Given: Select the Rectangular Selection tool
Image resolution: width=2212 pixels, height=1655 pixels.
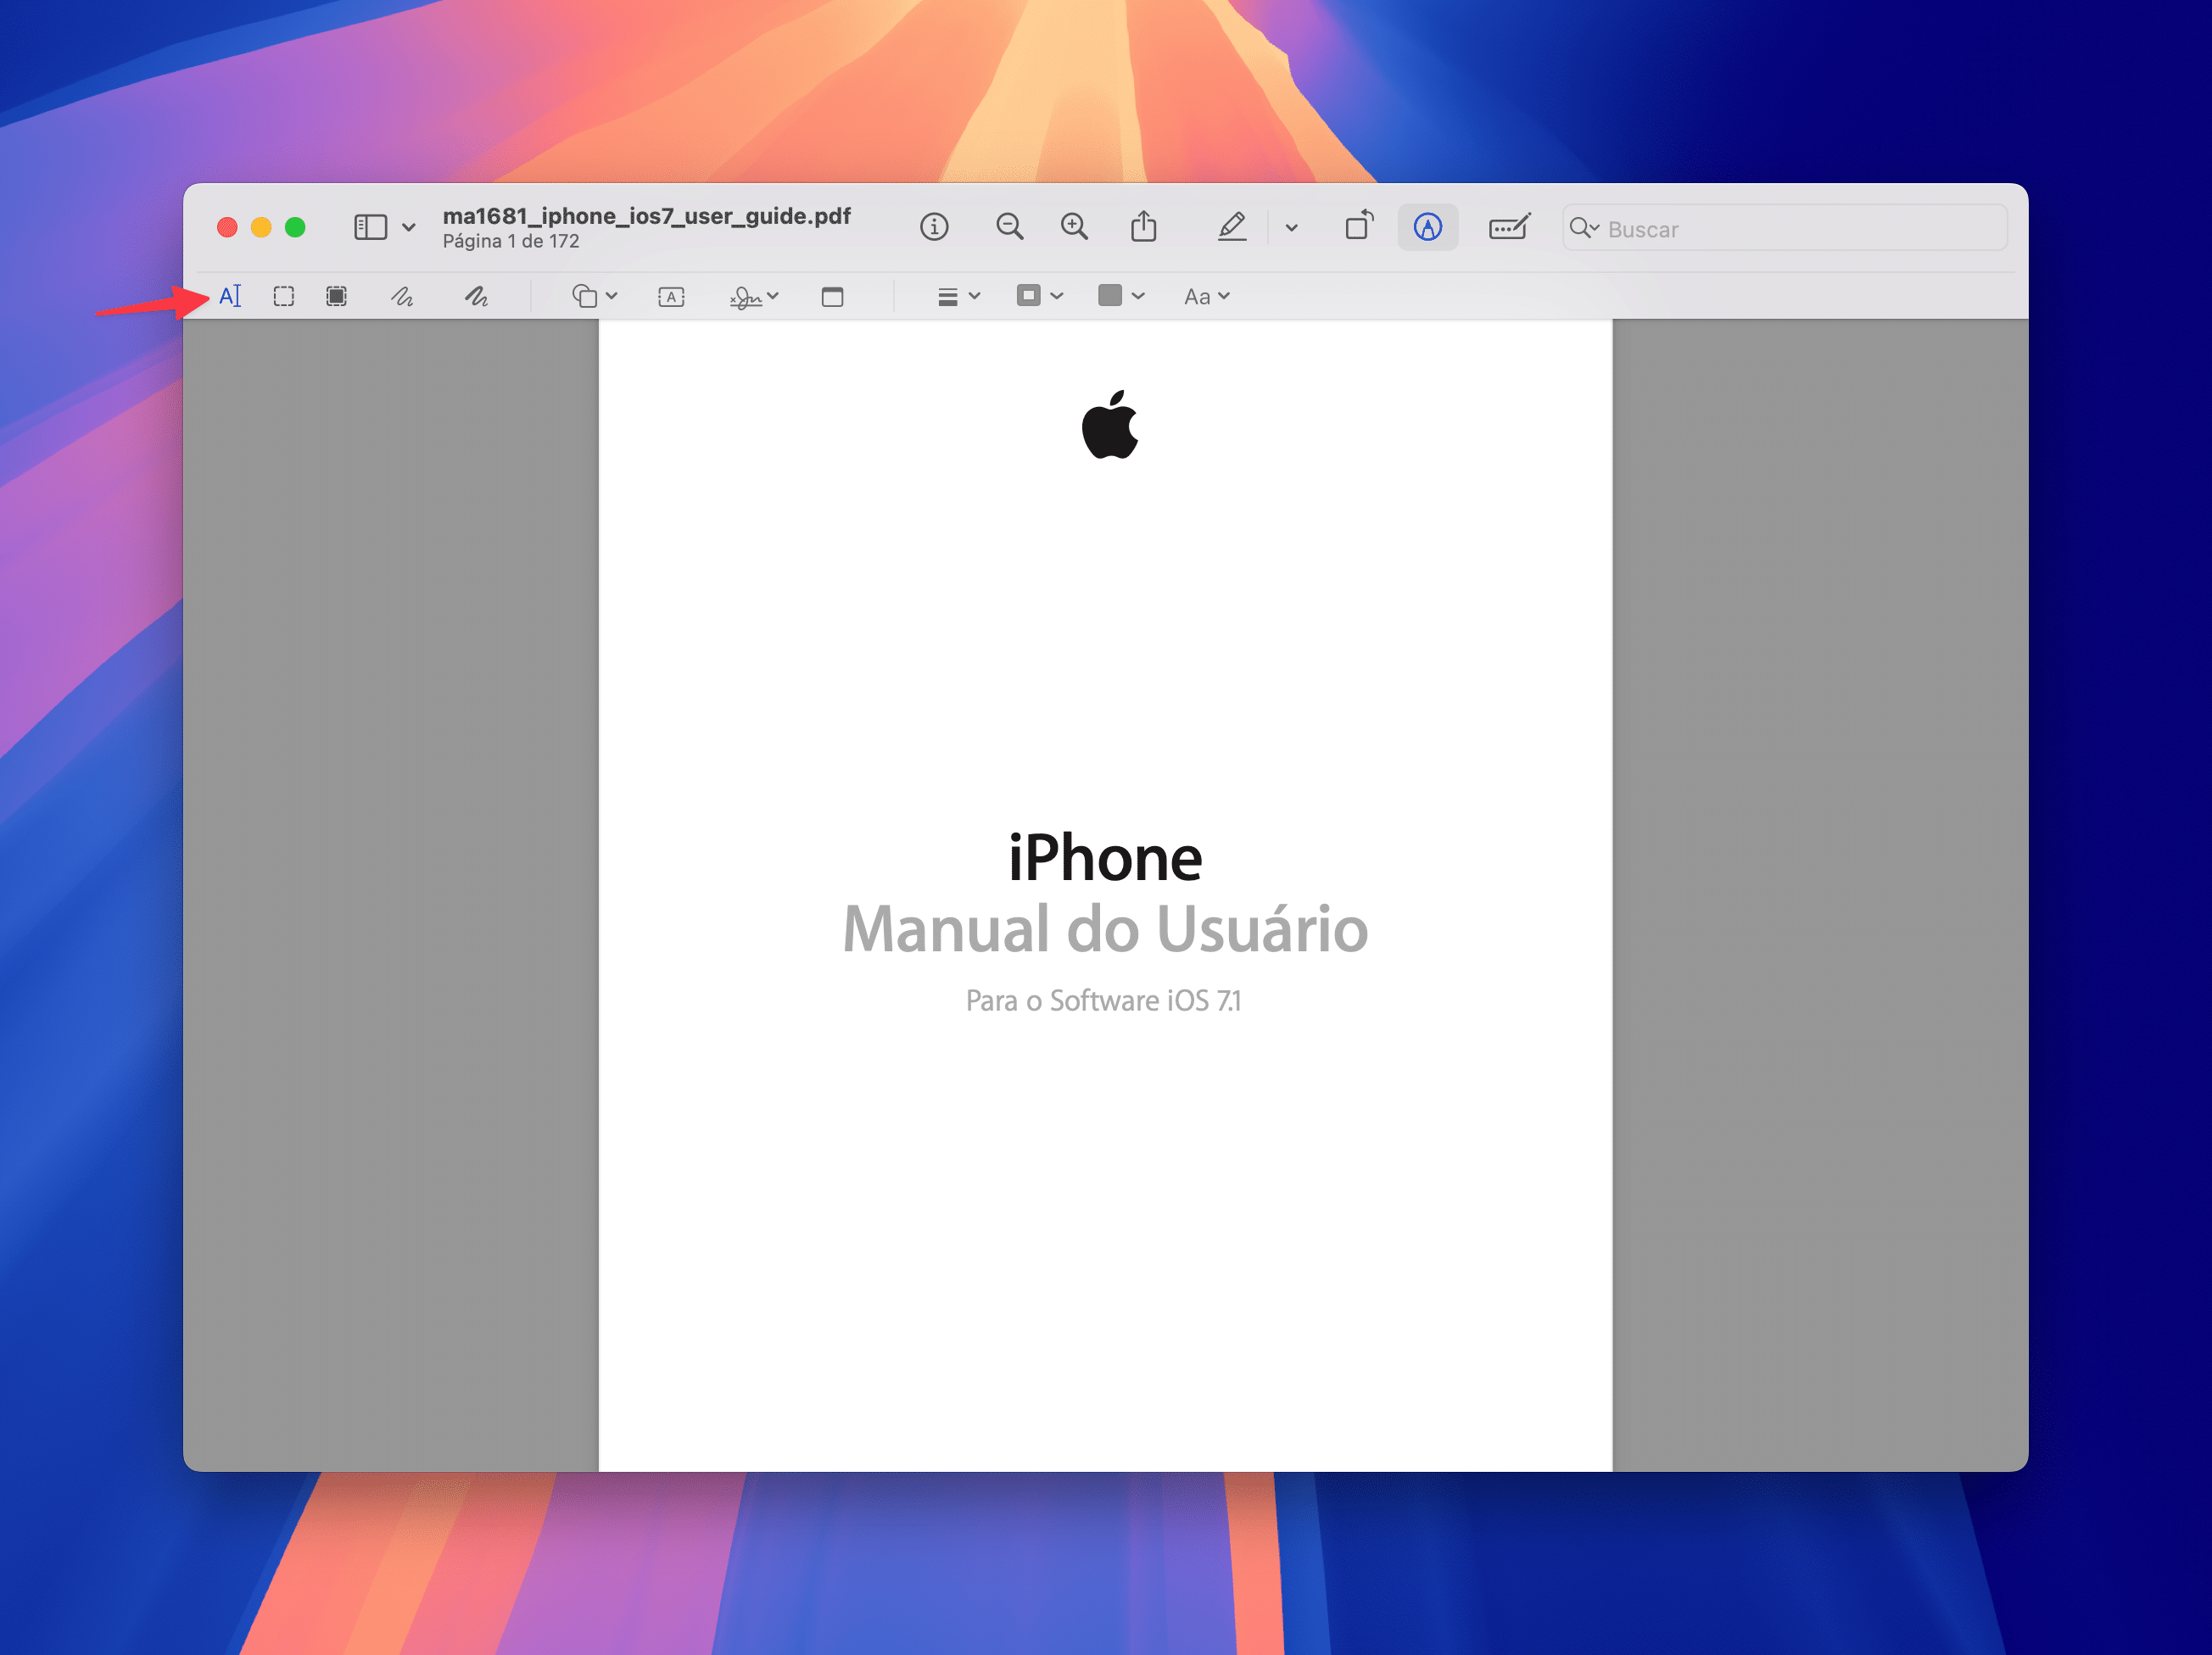Looking at the screenshot, I should [x=284, y=296].
